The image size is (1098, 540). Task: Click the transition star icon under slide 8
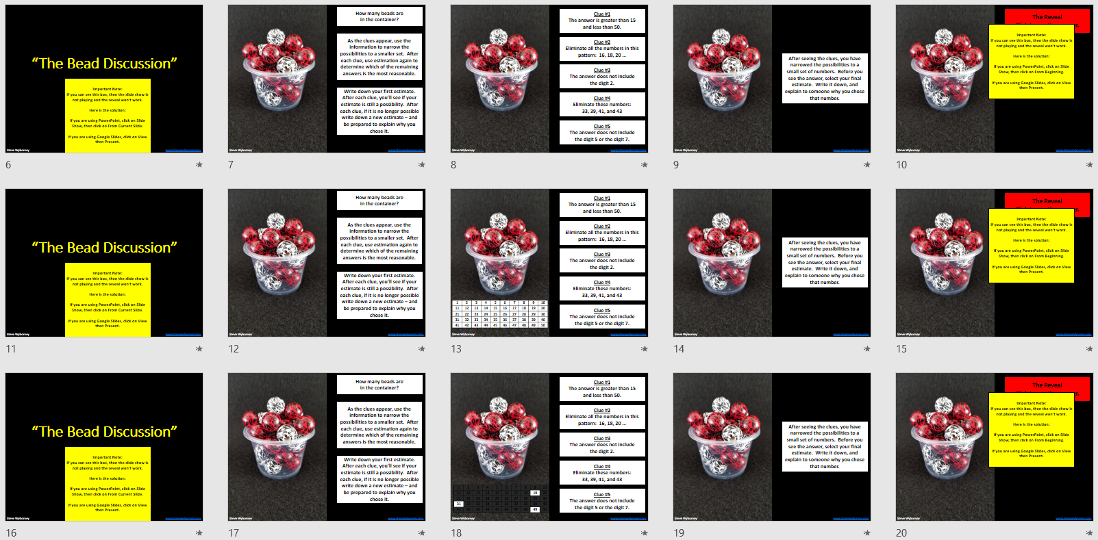[645, 165]
